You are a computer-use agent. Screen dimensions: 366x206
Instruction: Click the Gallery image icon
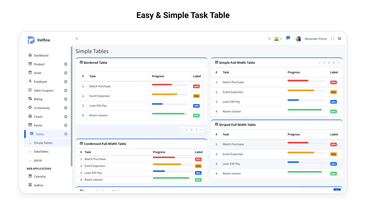point(30,185)
